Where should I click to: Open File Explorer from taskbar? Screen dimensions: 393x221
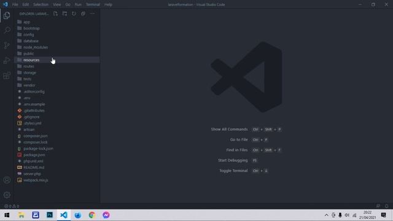click(x=21, y=215)
